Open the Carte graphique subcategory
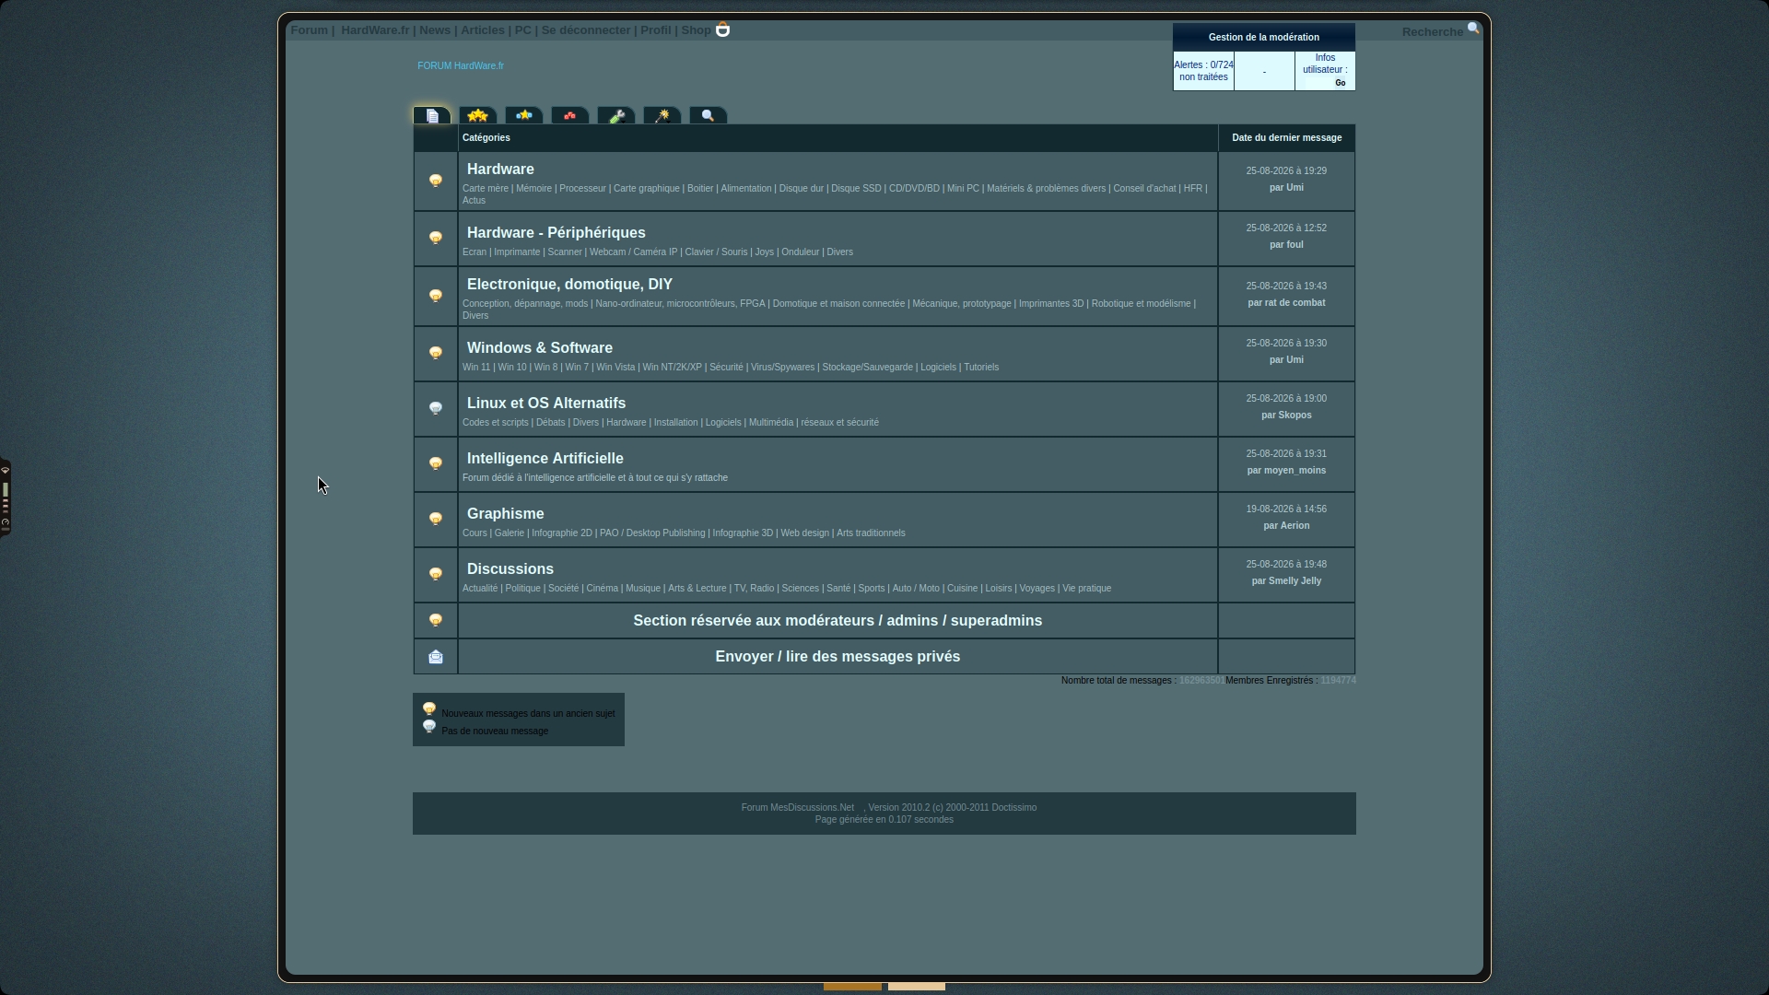Screen dimensions: 1769x995 (x=647, y=189)
